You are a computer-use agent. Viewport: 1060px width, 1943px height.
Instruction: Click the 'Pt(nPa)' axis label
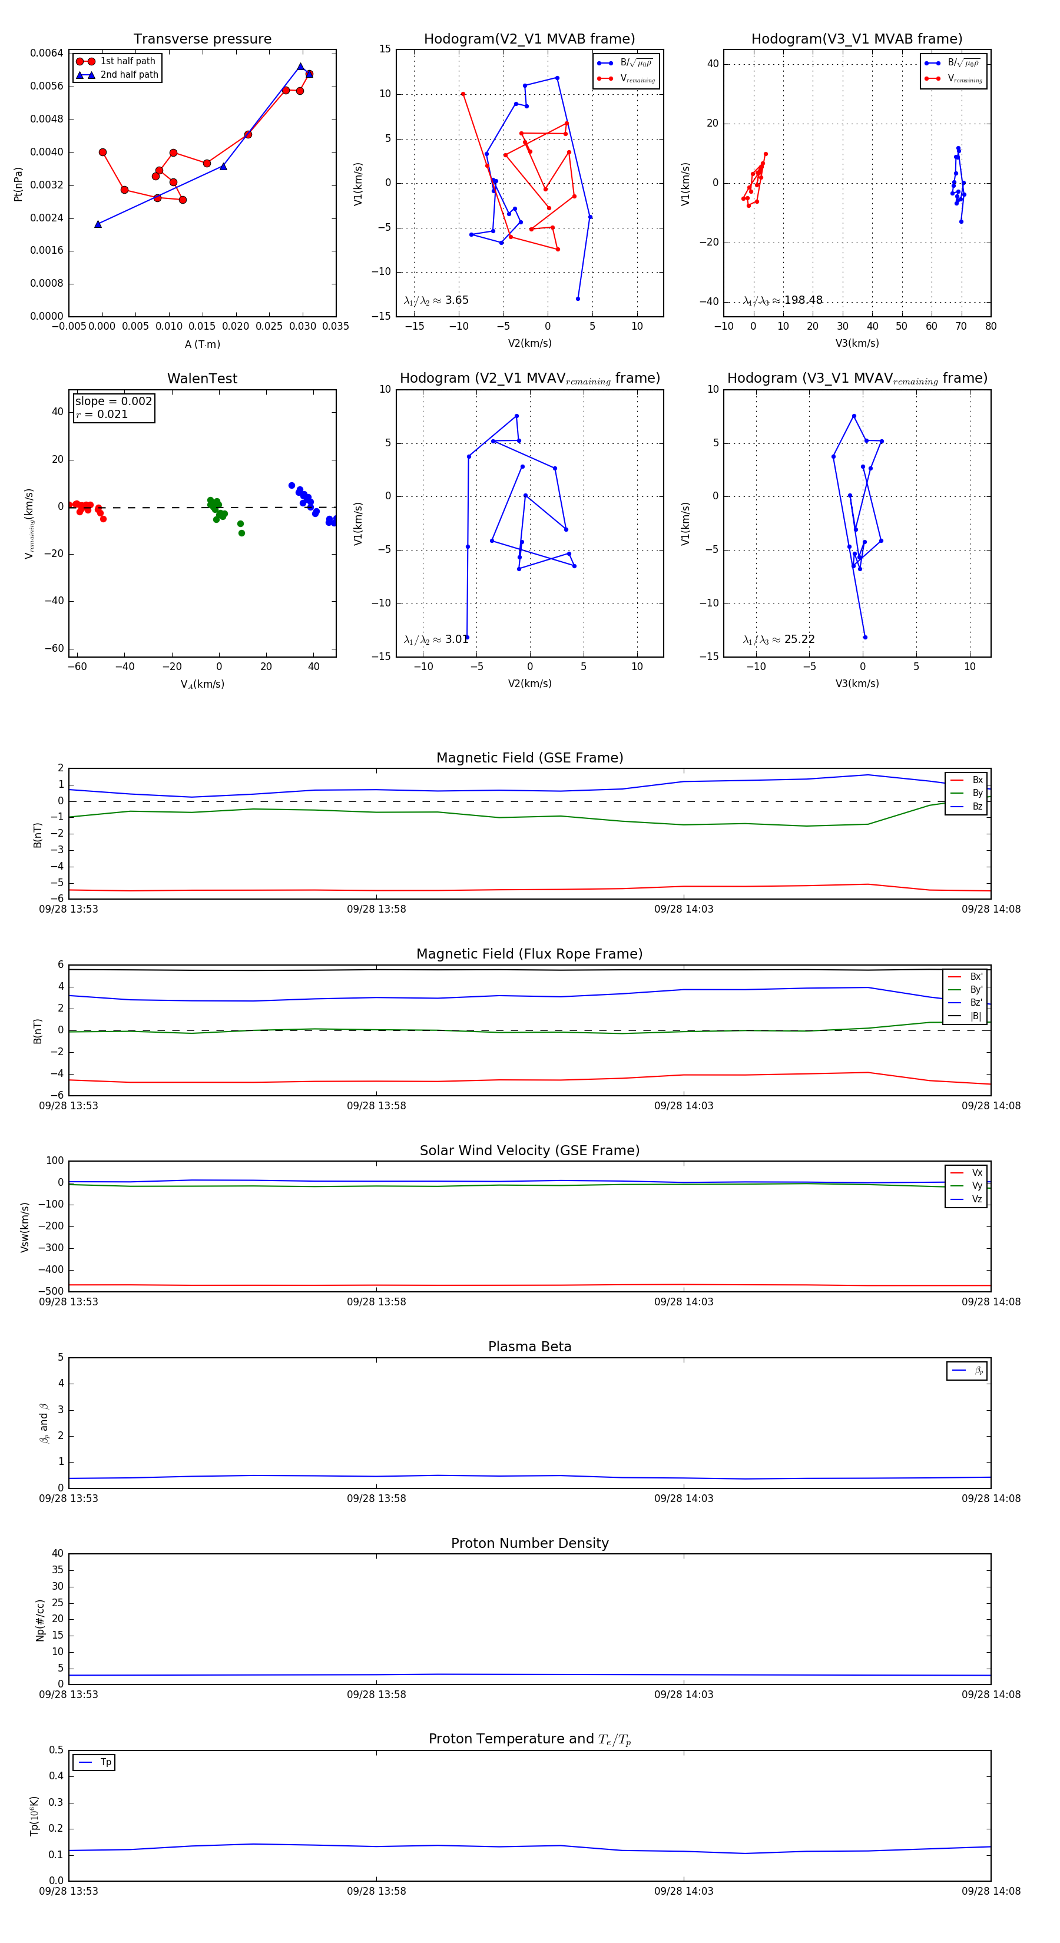[x=18, y=183]
